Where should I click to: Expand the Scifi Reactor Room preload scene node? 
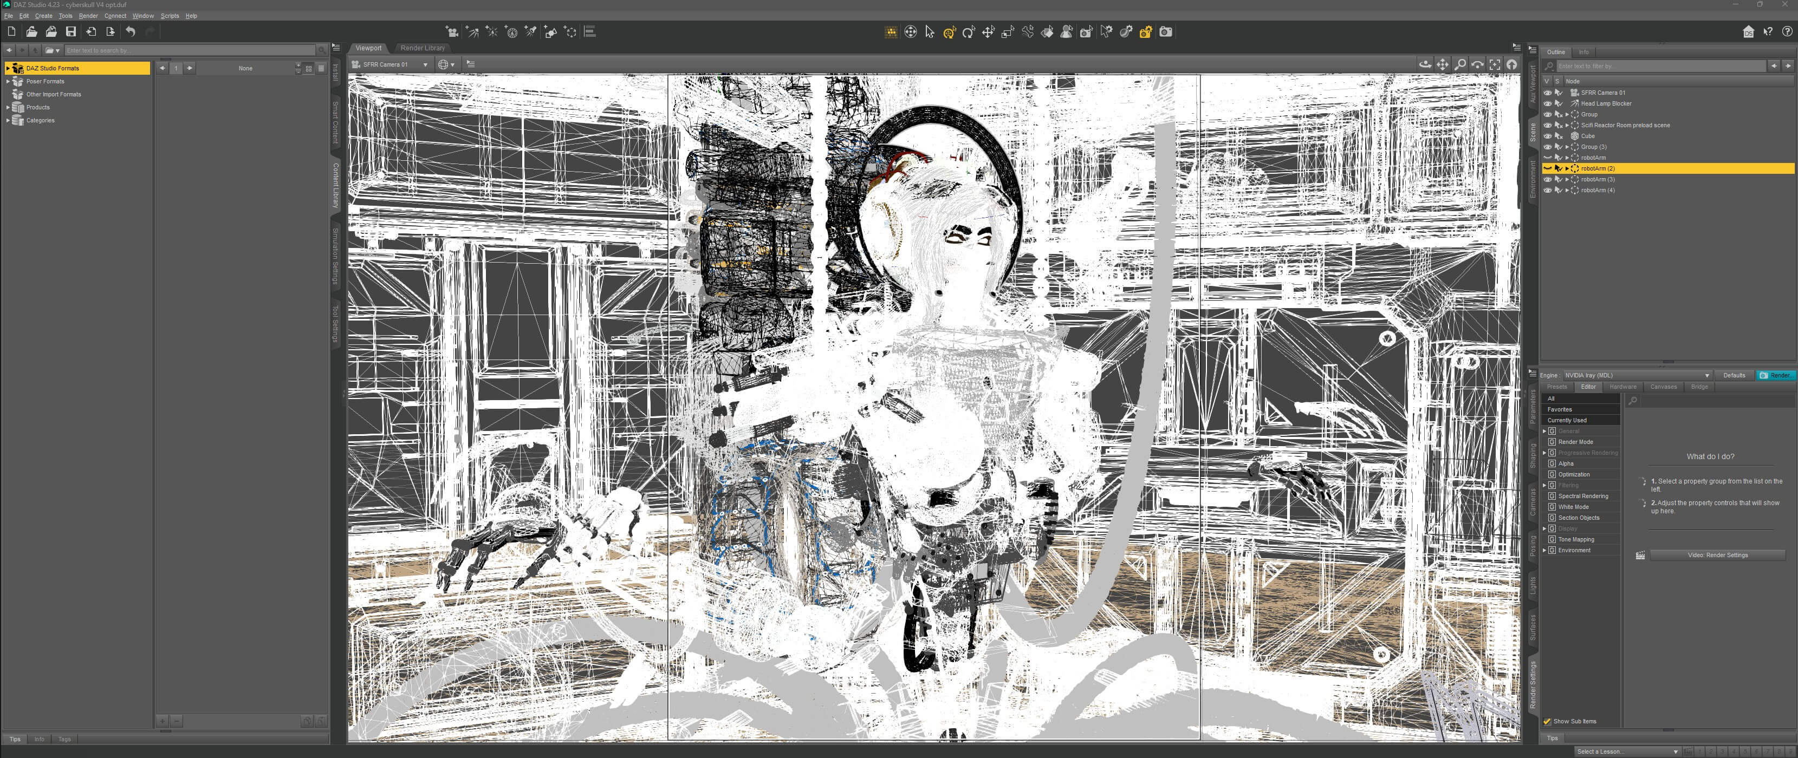(x=1567, y=126)
